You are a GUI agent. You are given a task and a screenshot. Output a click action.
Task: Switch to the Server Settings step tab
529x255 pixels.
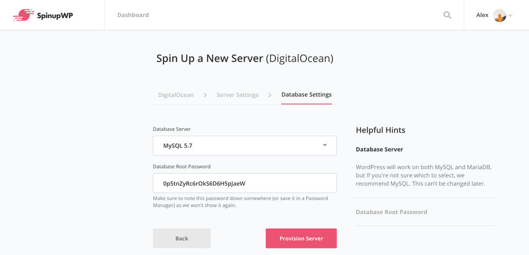[237, 95]
